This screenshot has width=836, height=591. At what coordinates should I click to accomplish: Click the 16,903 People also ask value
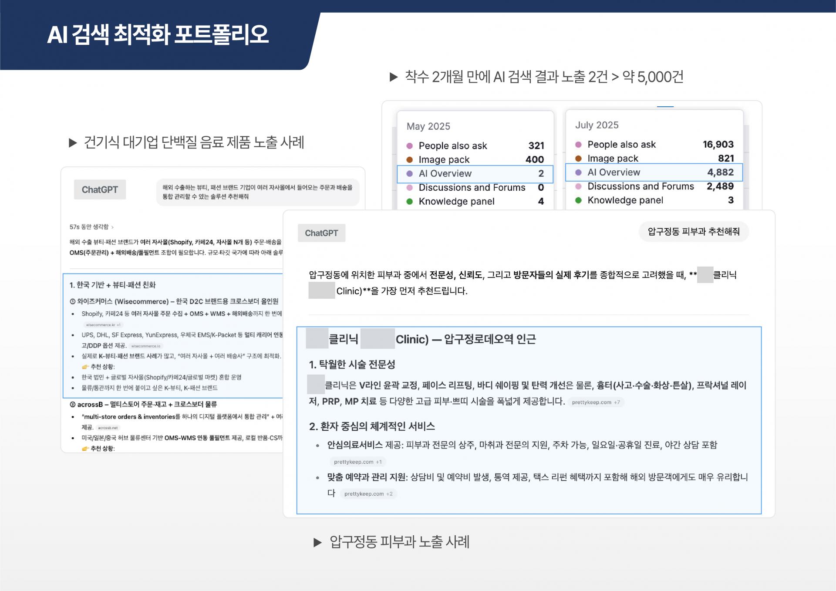[718, 145]
